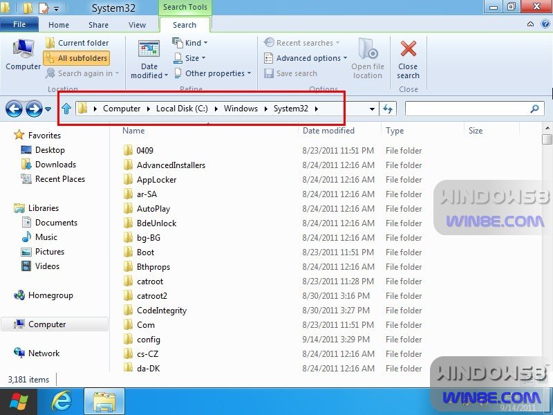Screen dimensions: 553x415
Task: Sort by the Type column header
Action: 395,131
